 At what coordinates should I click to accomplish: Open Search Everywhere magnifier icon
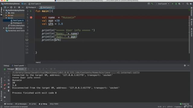(x=187, y=4)
